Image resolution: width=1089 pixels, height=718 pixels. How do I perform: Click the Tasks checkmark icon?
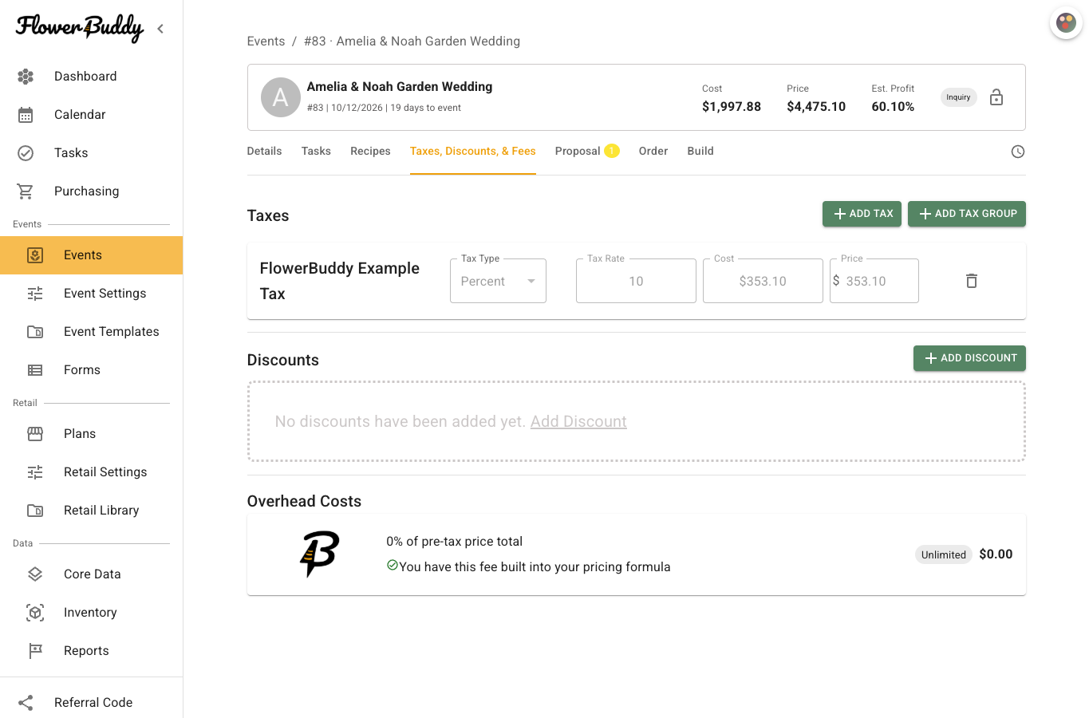pyautogui.click(x=26, y=153)
